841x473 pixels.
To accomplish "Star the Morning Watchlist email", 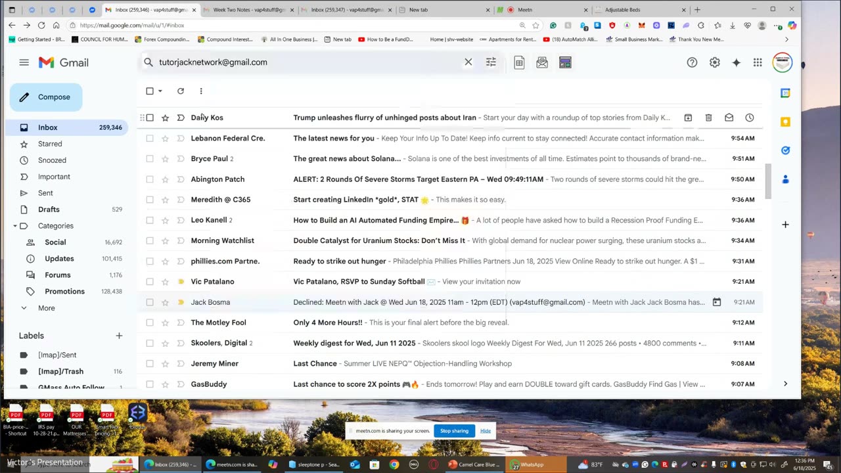I will click(165, 241).
